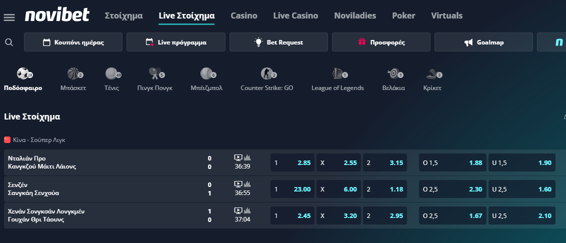Switch to the Casino tab
Screen dimensions: 566x243
[x=244, y=15]
